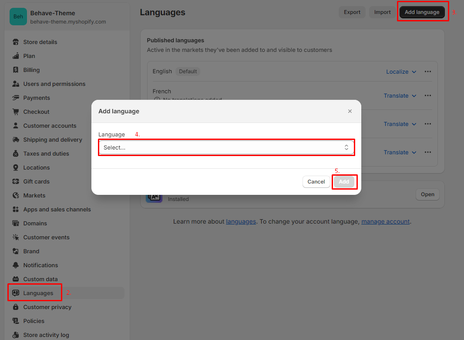
Task: Click the Billing receipt icon
Action: [x=16, y=70]
